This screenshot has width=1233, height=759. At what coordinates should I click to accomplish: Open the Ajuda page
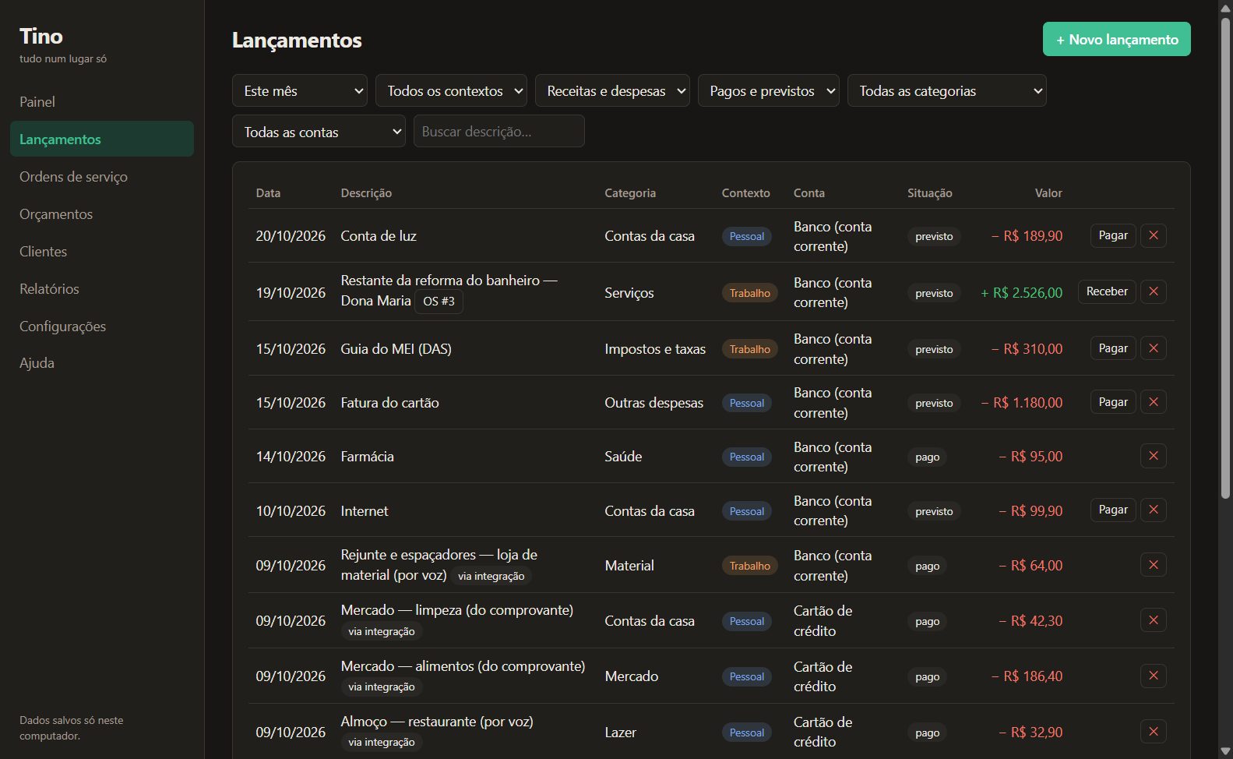(x=102, y=363)
